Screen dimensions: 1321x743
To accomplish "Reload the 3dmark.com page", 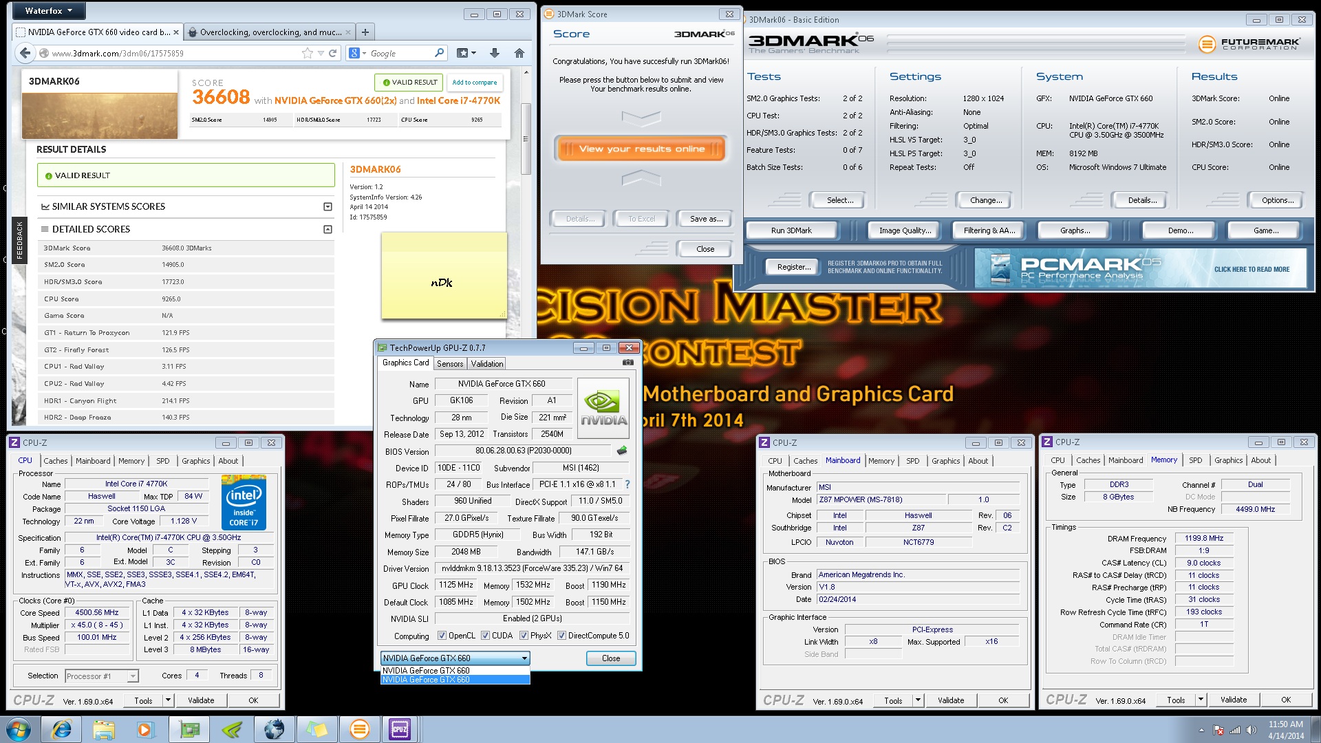I will [x=333, y=53].
